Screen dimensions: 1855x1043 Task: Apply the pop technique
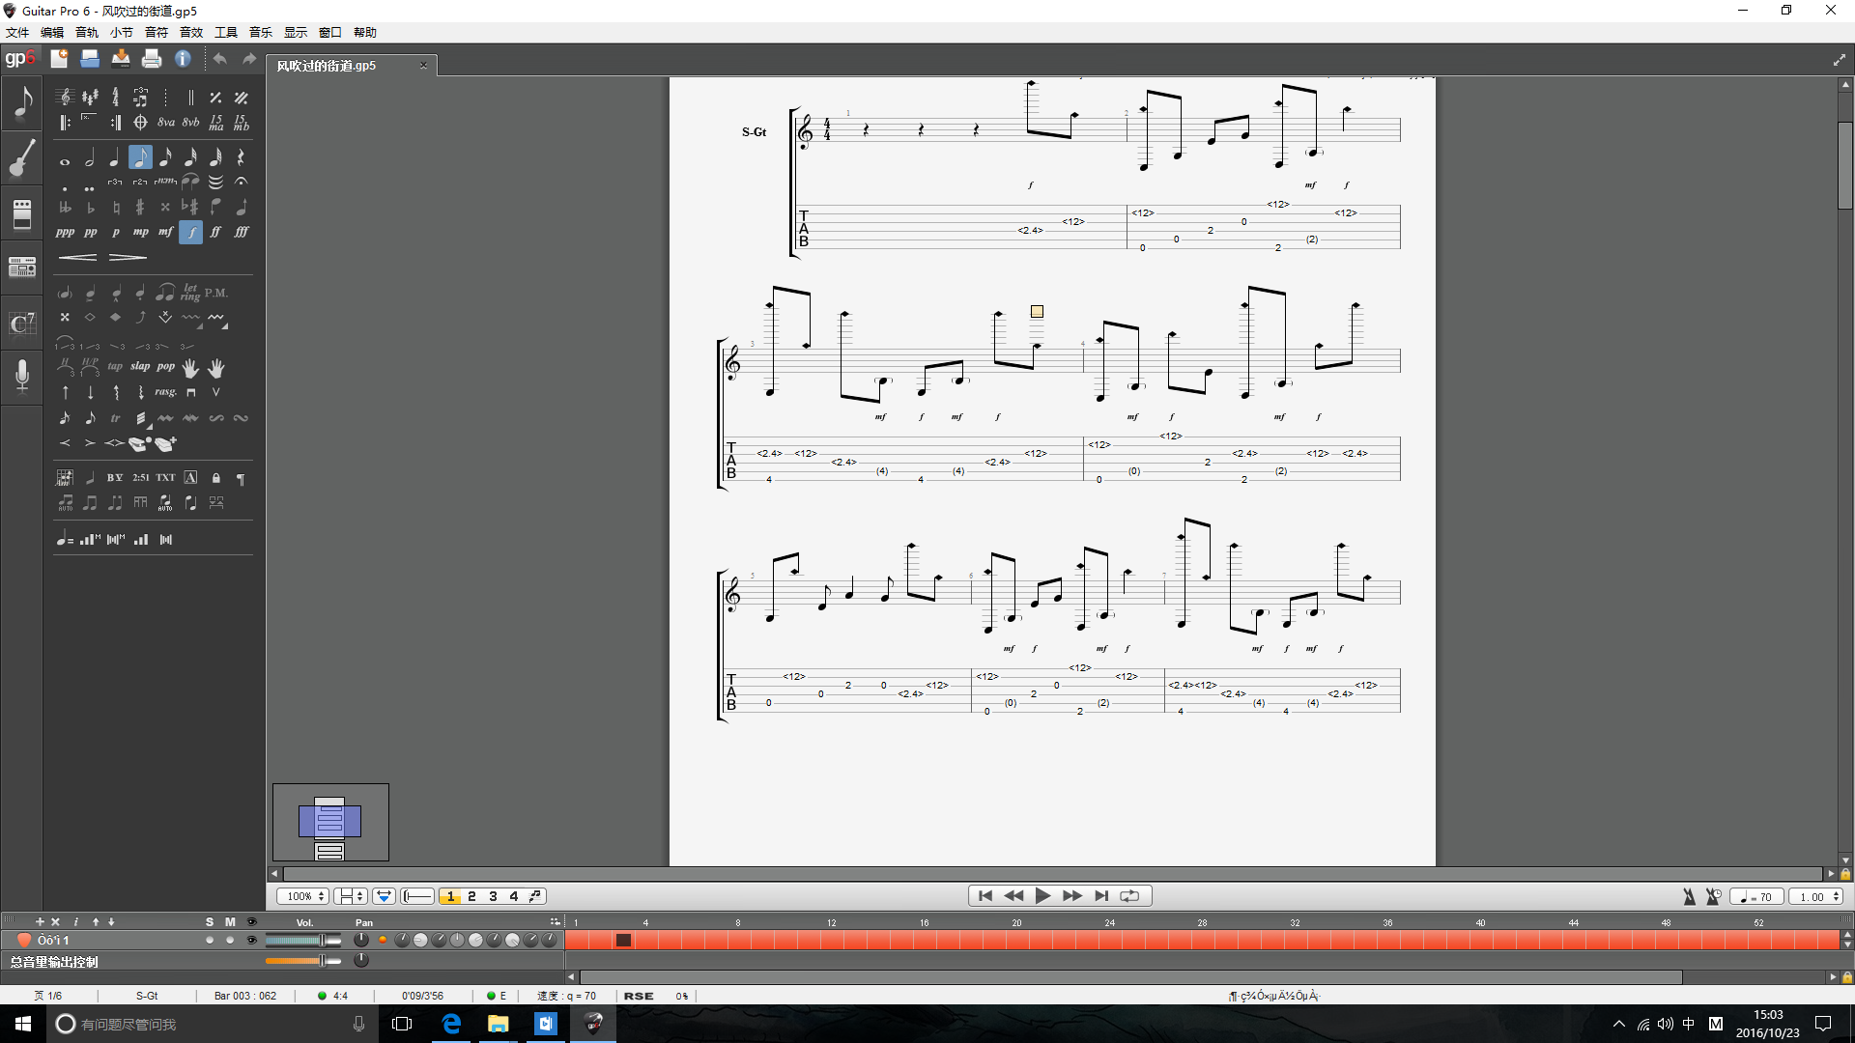click(166, 367)
